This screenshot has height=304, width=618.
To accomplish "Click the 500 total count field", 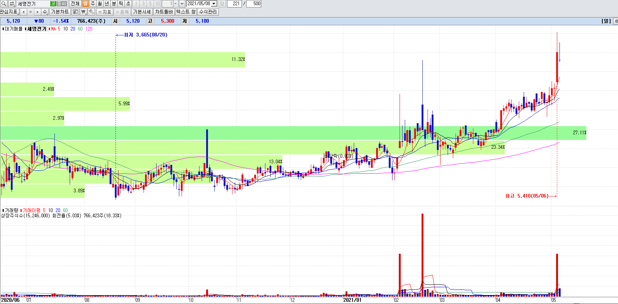I will coord(254,4).
